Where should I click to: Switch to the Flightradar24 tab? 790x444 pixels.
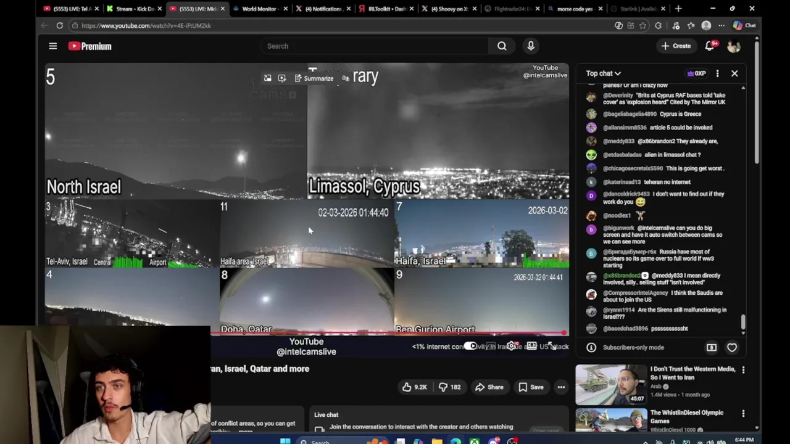(512, 9)
